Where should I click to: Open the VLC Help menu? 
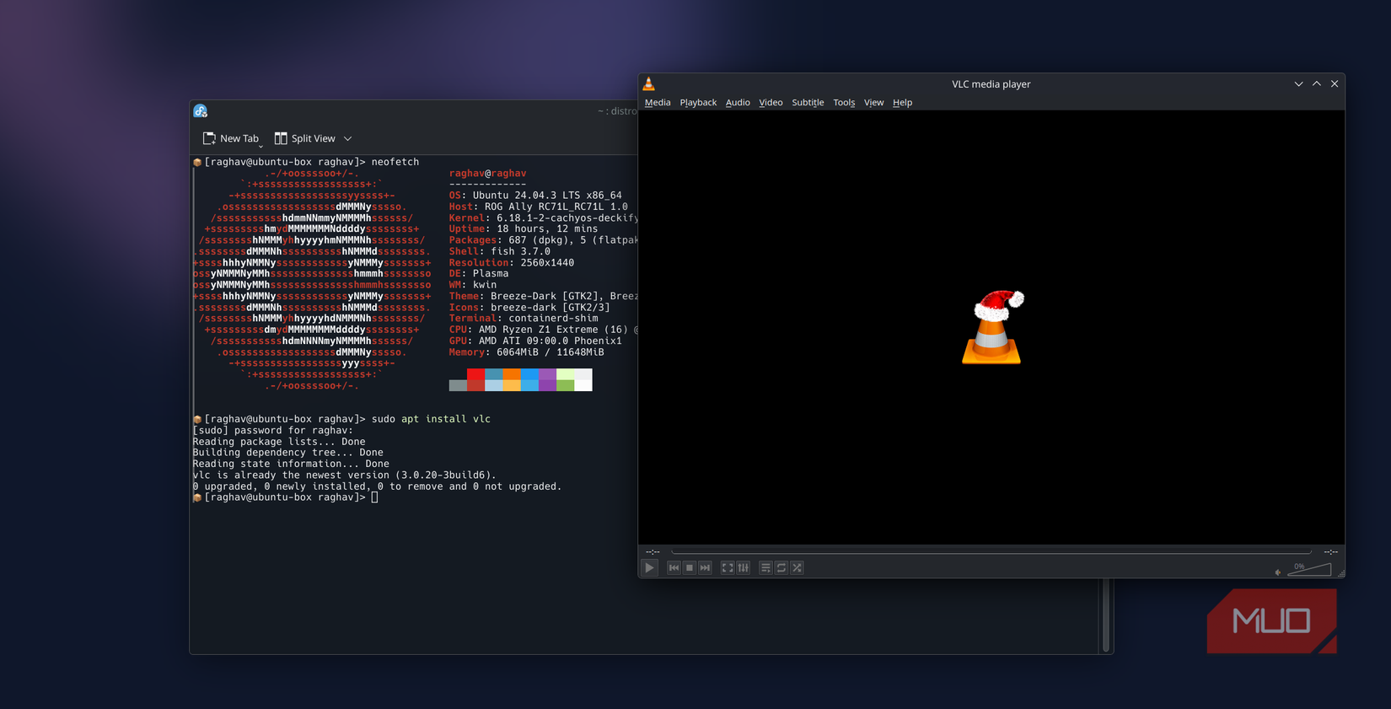902,102
